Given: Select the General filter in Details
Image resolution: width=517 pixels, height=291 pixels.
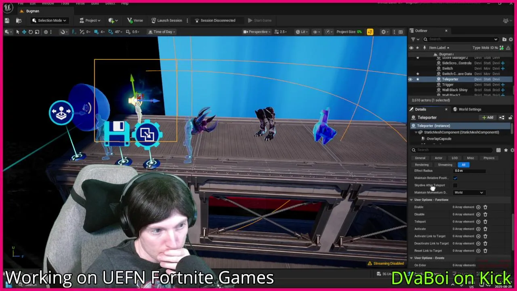Looking at the screenshot, I should point(420,158).
